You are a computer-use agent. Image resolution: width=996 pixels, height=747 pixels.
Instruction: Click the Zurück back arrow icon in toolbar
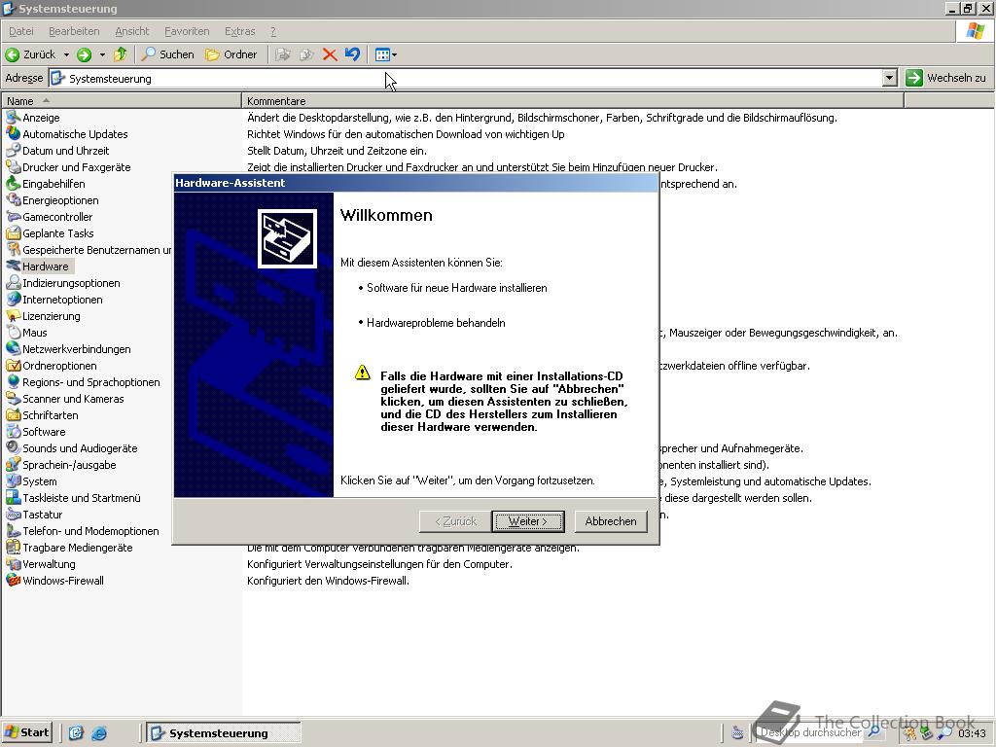click(12, 54)
